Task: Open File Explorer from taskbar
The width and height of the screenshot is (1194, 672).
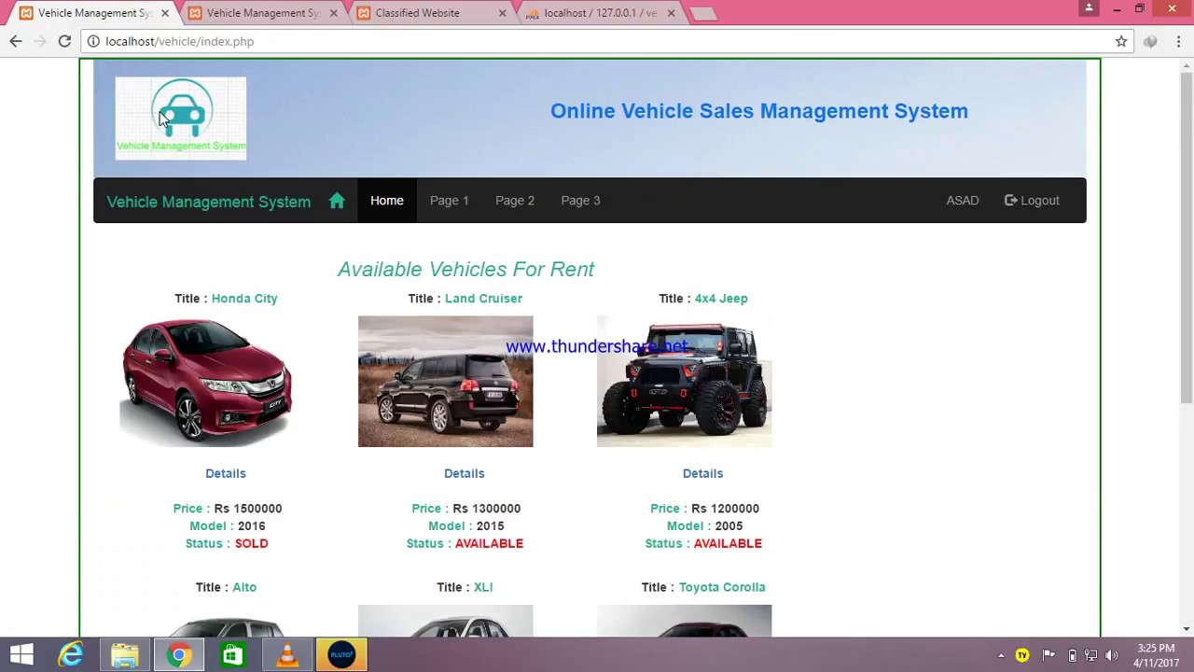Action: coord(125,655)
